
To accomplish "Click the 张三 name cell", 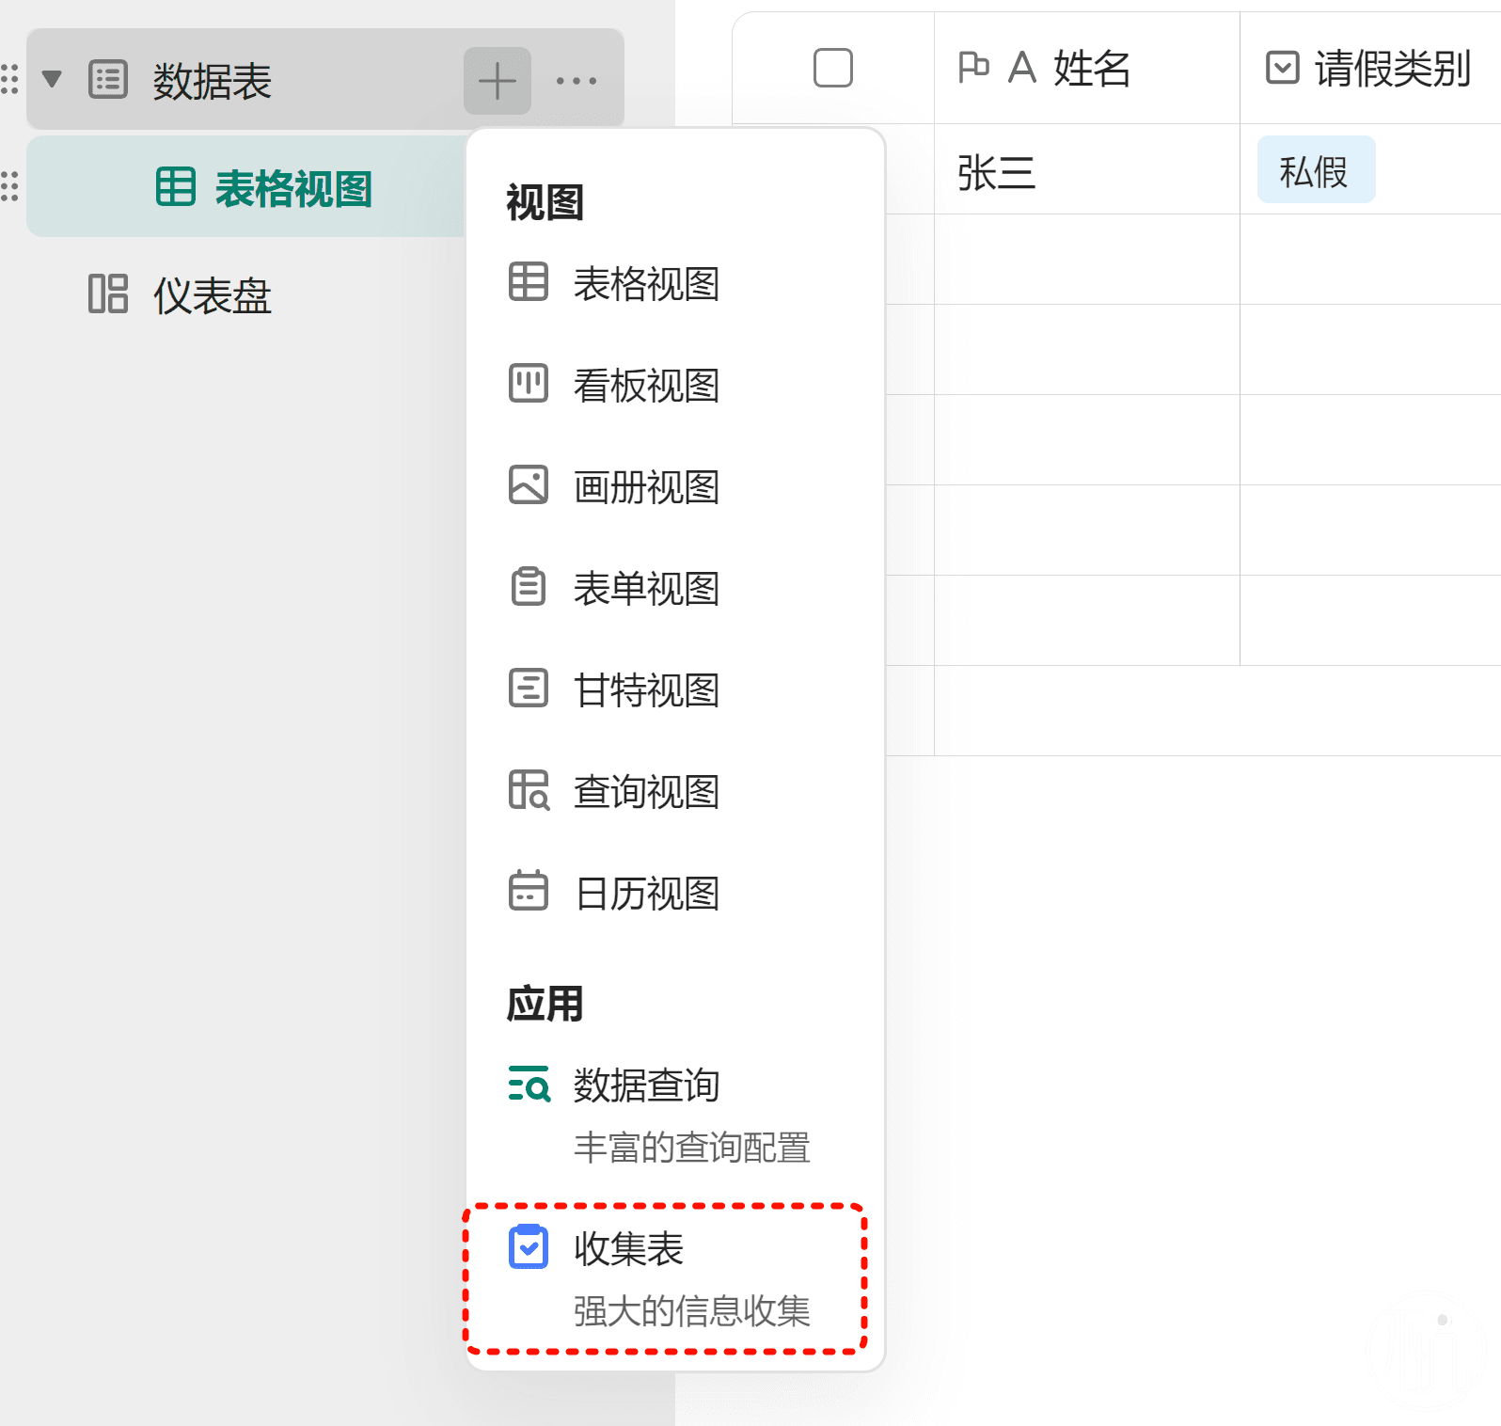I will click(x=996, y=173).
